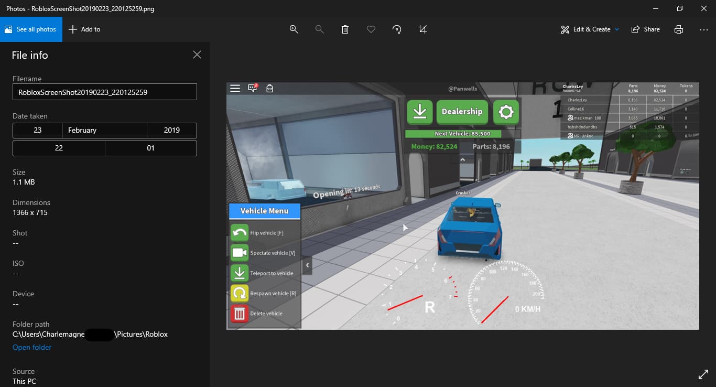Click the zoom out magnifier icon

tap(319, 29)
